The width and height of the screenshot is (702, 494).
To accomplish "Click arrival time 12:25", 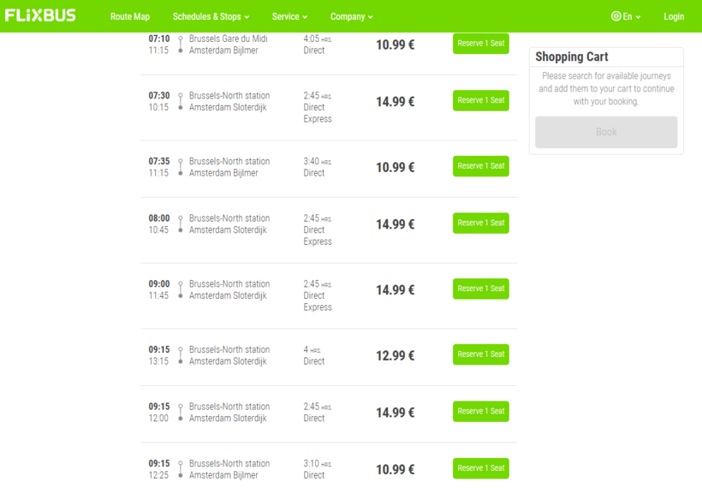I will click(x=158, y=475).
